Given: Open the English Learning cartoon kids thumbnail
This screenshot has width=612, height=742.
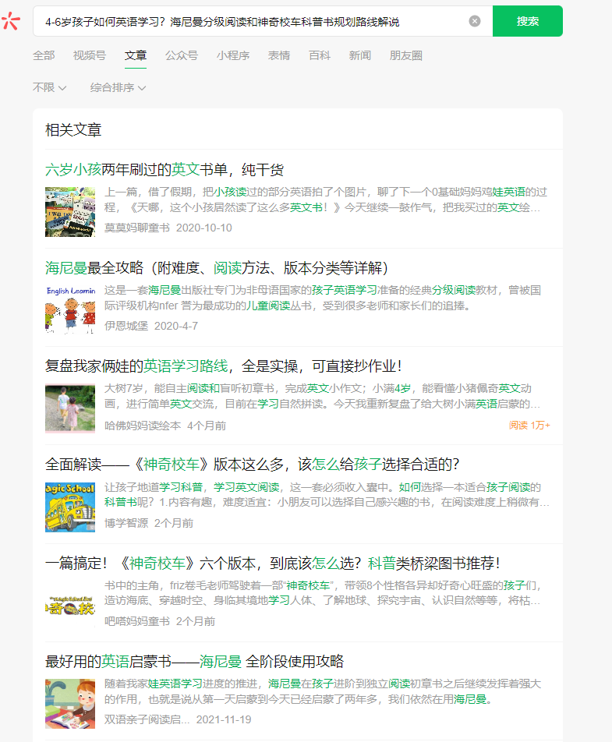Looking at the screenshot, I should tap(70, 309).
